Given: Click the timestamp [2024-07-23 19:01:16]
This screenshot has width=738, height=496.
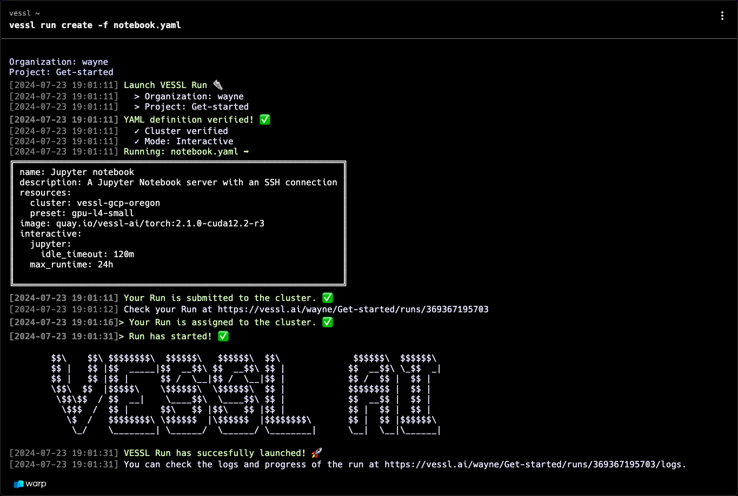Looking at the screenshot, I should 64,322.
